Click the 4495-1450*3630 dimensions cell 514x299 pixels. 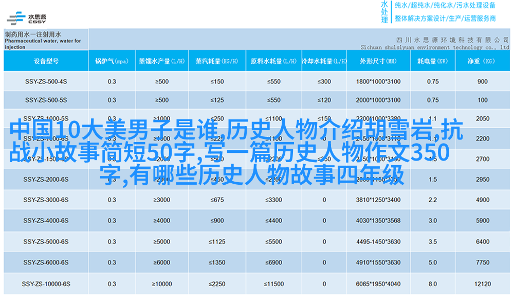coord(378,242)
